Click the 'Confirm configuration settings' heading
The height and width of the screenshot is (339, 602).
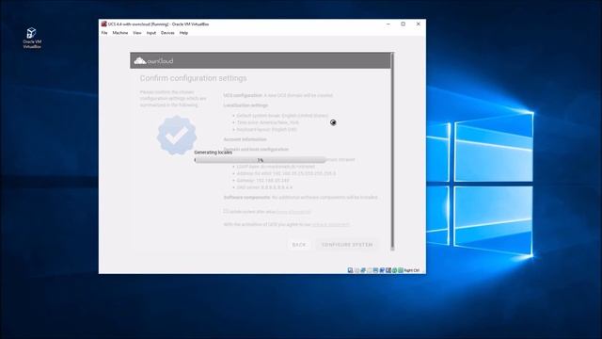pos(193,78)
